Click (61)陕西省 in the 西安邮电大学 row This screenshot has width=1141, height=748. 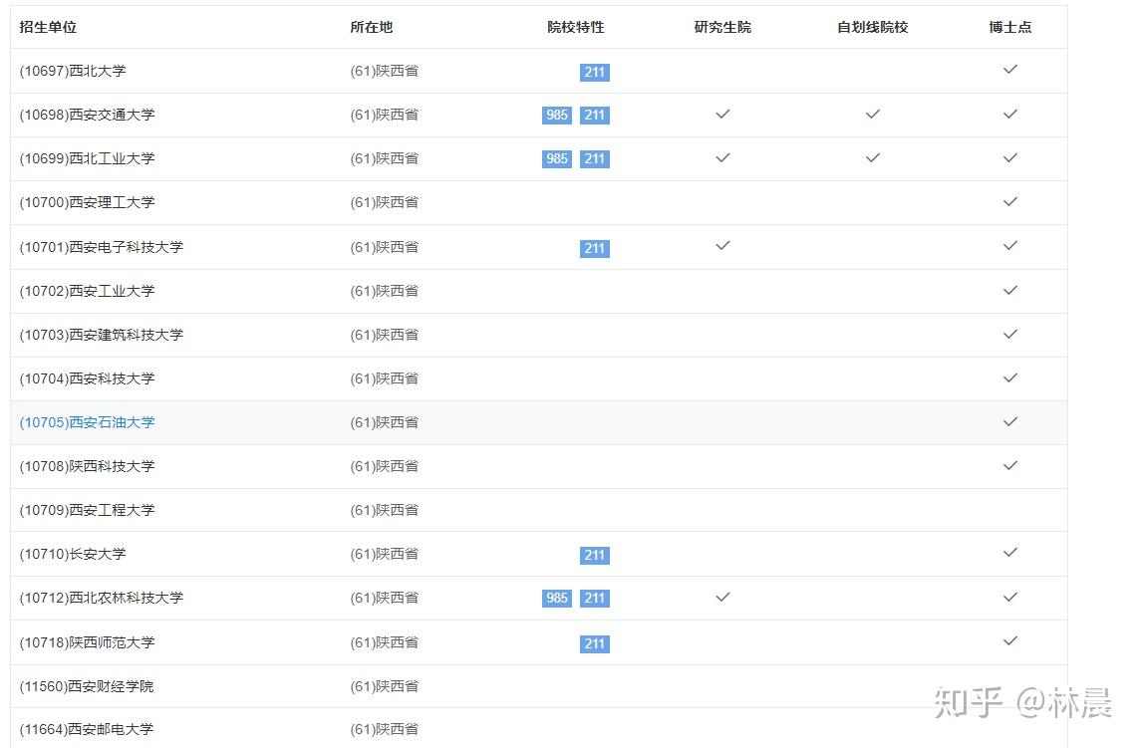click(385, 730)
